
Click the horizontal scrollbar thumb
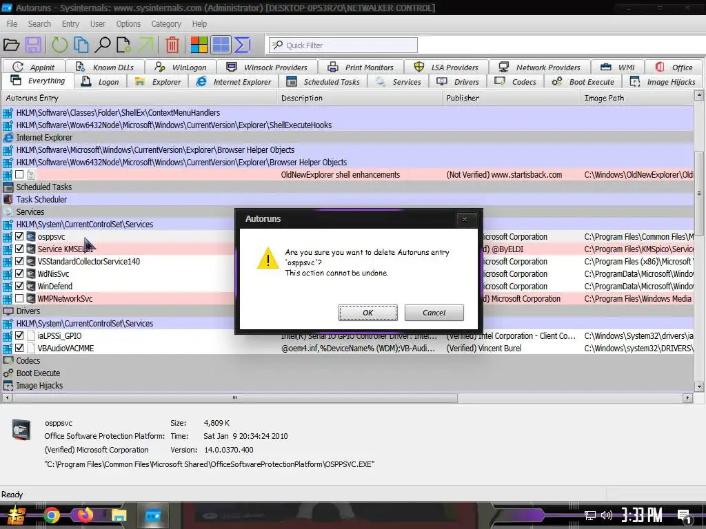(x=234, y=397)
